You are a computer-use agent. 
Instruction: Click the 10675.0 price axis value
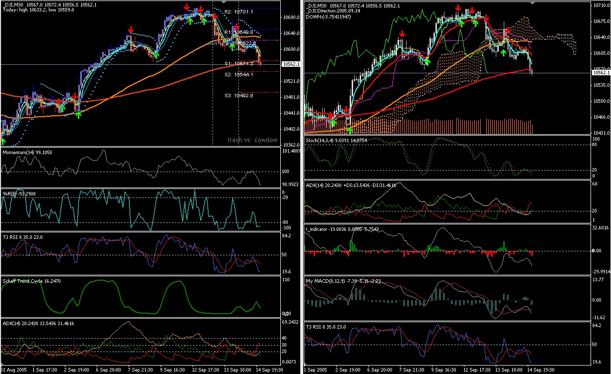coord(601,21)
